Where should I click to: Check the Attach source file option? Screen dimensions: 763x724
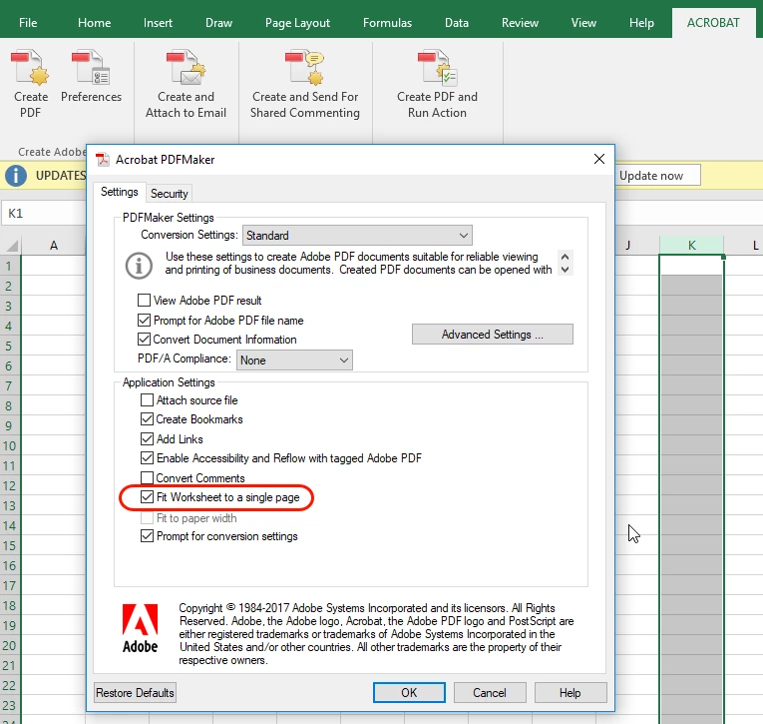(147, 400)
